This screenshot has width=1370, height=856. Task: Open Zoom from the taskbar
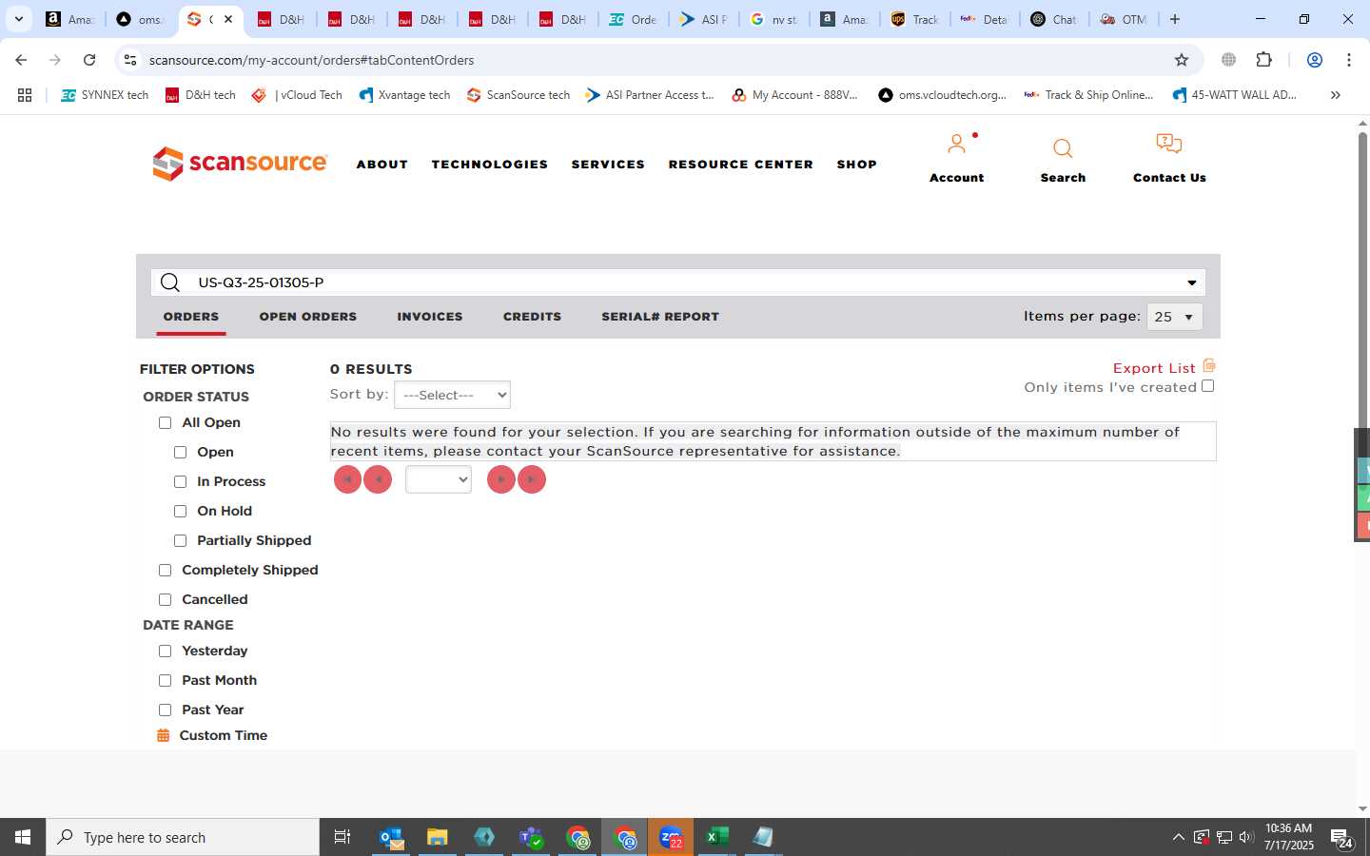click(671, 837)
